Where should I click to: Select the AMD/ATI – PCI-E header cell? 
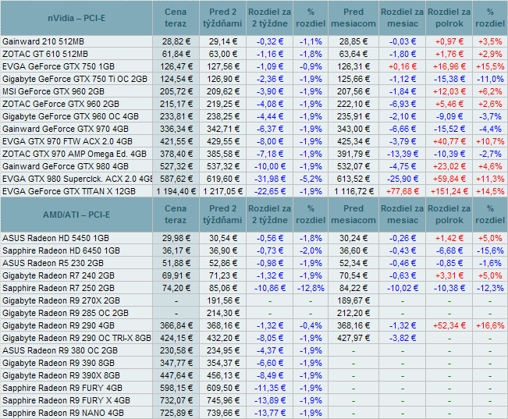[76, 215]
